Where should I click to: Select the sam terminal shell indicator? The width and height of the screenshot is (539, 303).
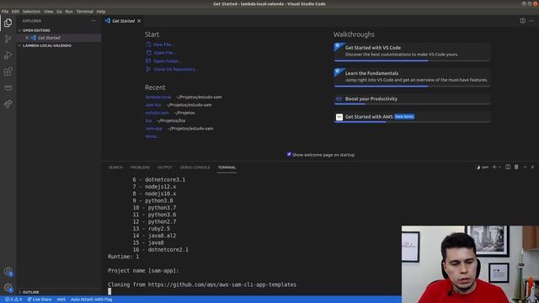coord(483,167)
